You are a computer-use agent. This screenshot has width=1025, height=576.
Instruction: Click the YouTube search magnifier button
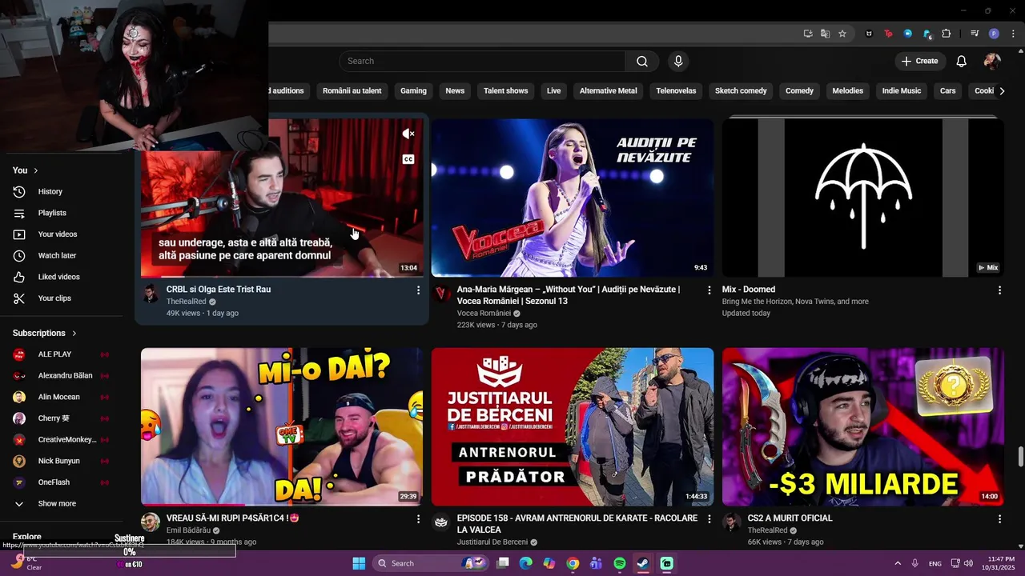coord(641,62)
